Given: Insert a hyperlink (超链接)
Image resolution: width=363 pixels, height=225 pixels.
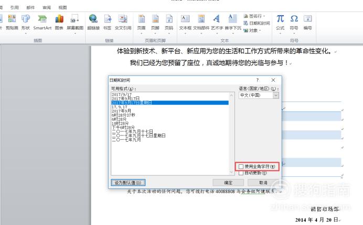Looking at the screenshot, I should click(x=93, y=22).
